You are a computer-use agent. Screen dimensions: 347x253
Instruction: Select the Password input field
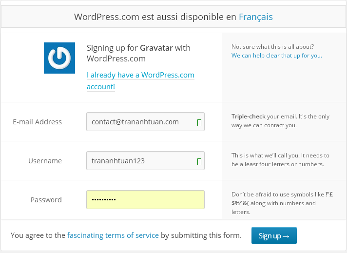pyautogui.click(x=145, y=200)
